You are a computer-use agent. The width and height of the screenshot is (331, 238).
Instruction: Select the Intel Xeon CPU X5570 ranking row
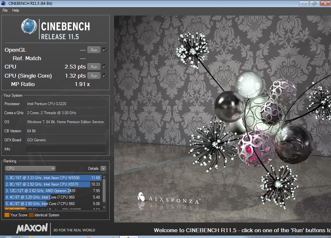53,184
